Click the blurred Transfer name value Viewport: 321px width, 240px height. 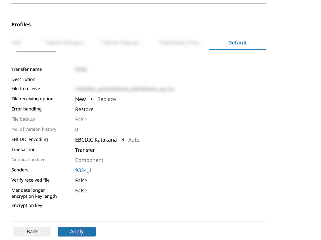pyautogui.click(x=81, y=70)
